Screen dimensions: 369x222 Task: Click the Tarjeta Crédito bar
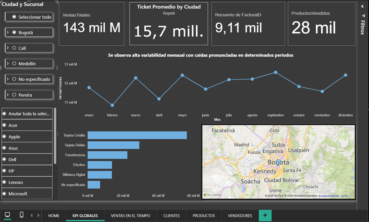tap(137, 135)
